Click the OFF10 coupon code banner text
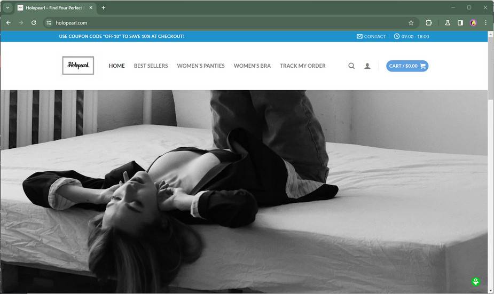Image resolution: width=494 pixels, height=294 pixels. [x=122, y=36]
